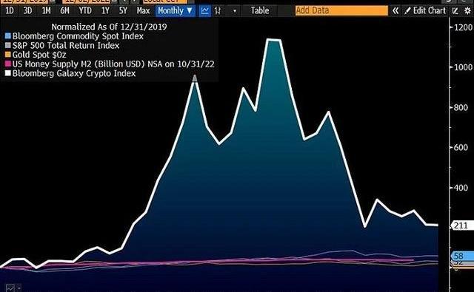Image resolution: width=474 pixels, height=292 pixels.
Task: Select the 5Y time range
Action: pyautogui.click(x=123, y=11)
